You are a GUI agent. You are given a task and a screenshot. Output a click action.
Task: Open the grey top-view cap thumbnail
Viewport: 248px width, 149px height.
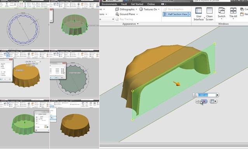tap(74, 74)
